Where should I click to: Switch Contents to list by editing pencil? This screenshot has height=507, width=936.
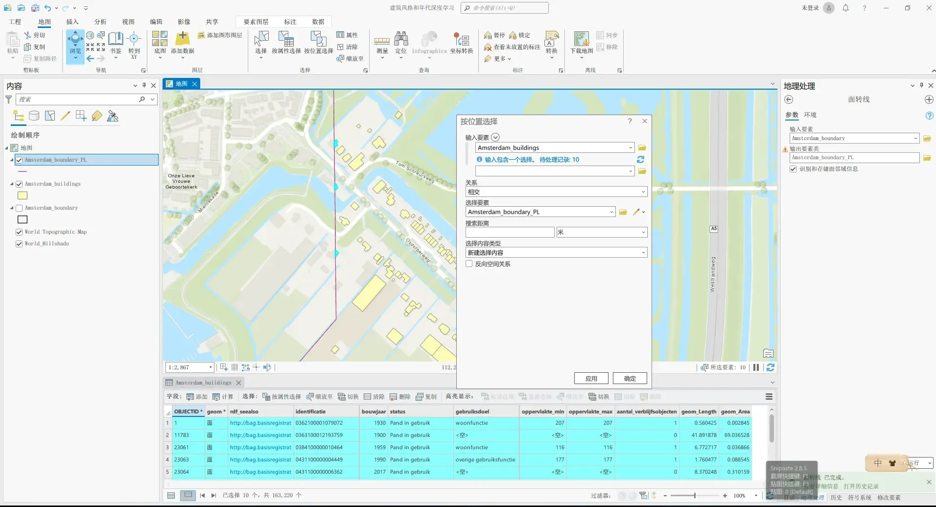(x=66, y=116)
